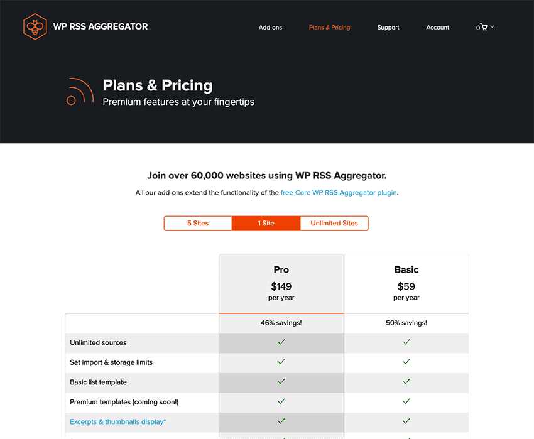This screenshot has width=534, height=439.
Task: Open the Account menu item
Action: (438, 27)
